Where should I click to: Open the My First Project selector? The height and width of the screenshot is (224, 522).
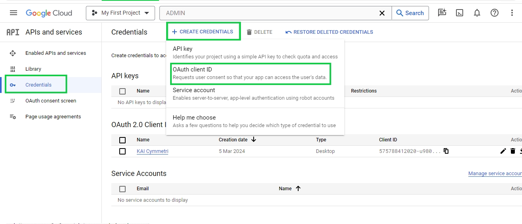coord(120,13)
